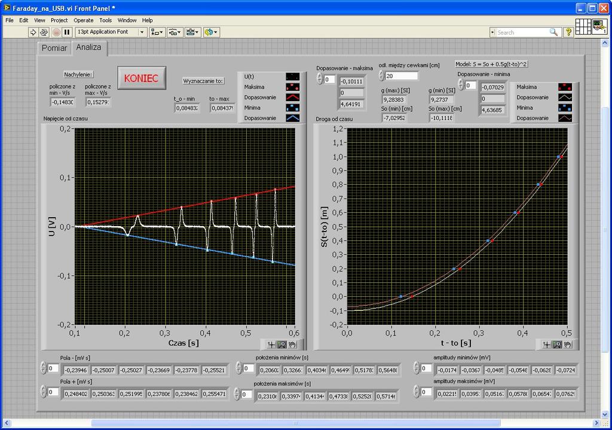Open the Resize Objects toolbar menu
Image resolution: width=612 pixels, height=430 pixels.
pos(192,32)
